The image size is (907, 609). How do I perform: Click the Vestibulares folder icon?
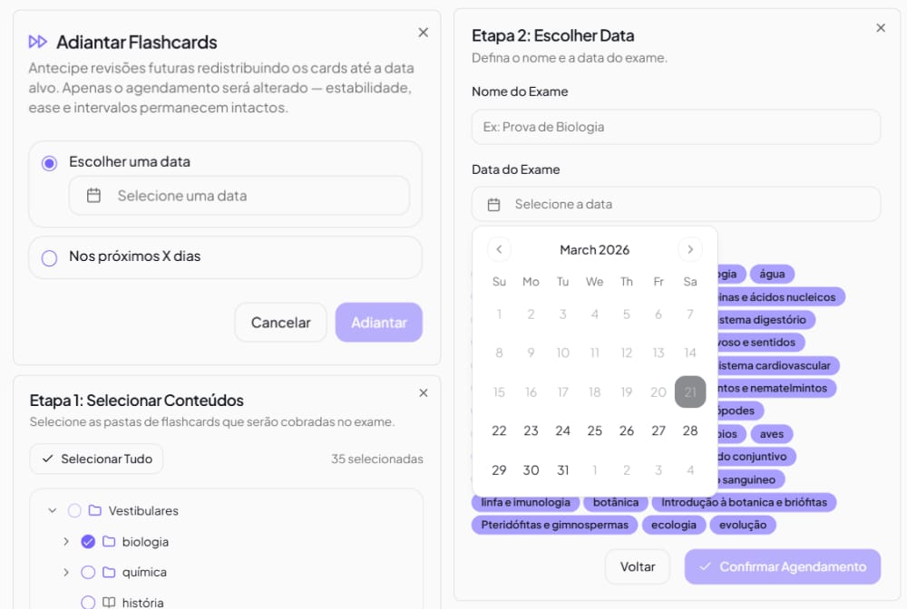pyautogui.click(x=95, y=511)
